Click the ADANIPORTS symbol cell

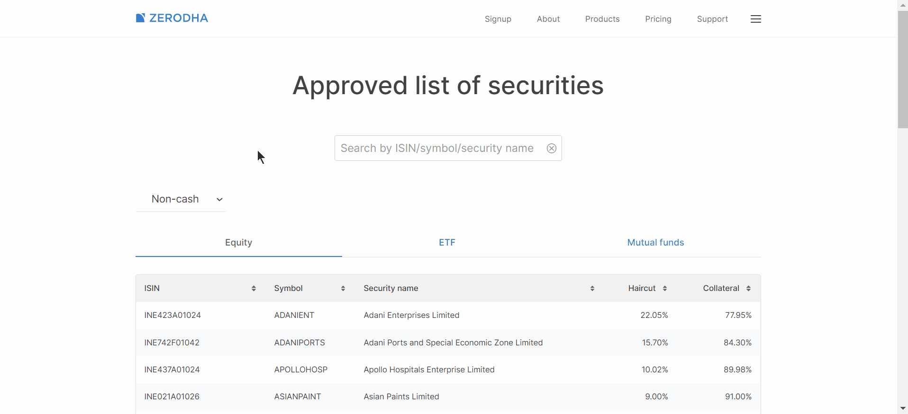(300, 343)
